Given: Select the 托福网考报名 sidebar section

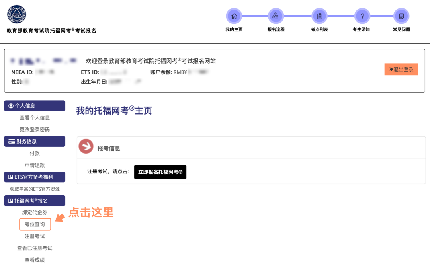Looking at the screenshot, I should pos(35,201).
